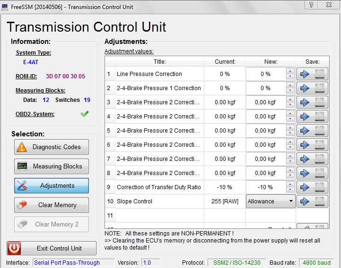The image size is (341, 268).
Task: Increase row 3 brake pressure kgf value
Action: (290, 100)
